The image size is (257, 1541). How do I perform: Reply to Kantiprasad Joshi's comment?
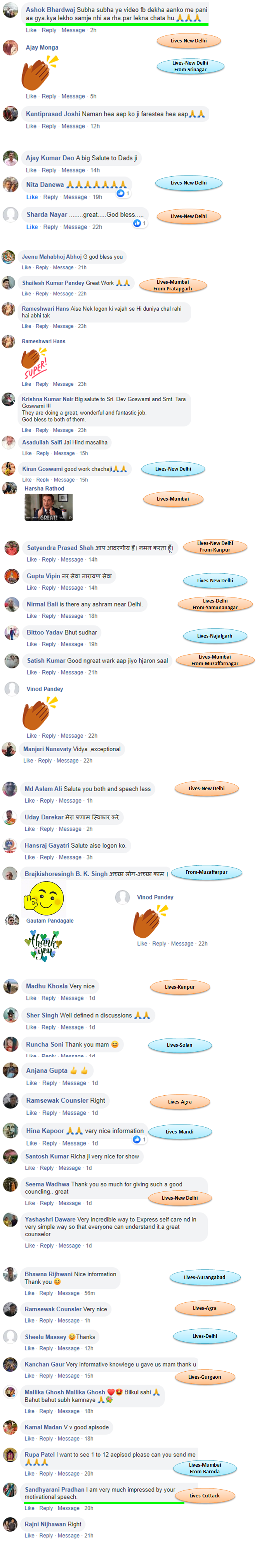(49, 126)
